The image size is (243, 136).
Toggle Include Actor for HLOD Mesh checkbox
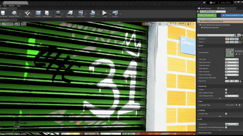[226, 127]
